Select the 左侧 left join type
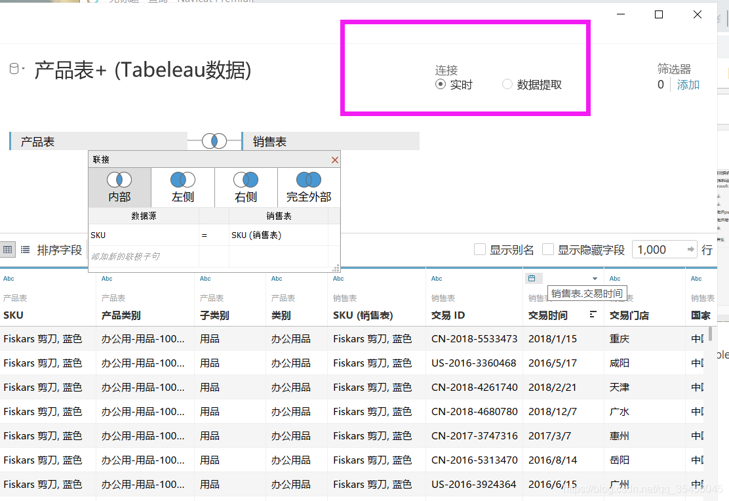 (x=183, y=187)
